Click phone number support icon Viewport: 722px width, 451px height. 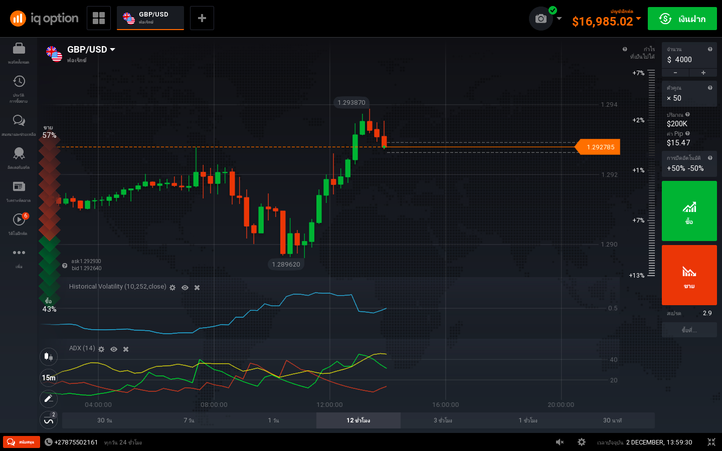pyautogui.click(x=49, y=442)
